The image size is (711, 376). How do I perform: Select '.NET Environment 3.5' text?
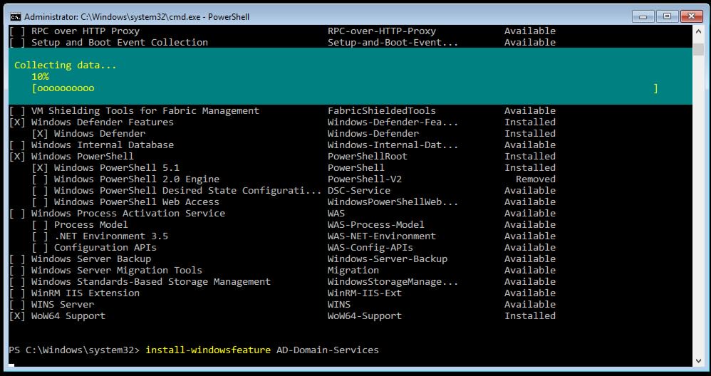(111, 236)
